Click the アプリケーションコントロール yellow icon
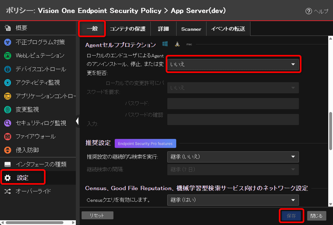This screenshot has width=333, height=225. [8, 96]
